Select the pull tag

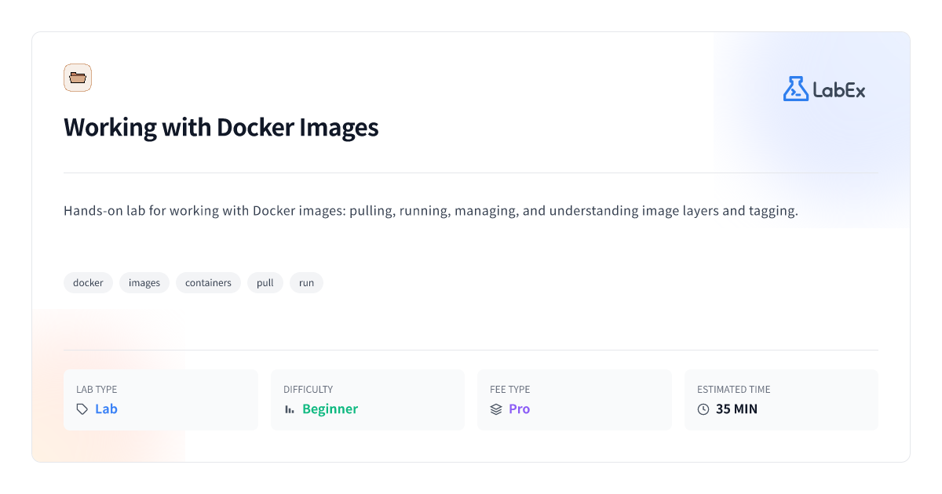click(265, 282)
